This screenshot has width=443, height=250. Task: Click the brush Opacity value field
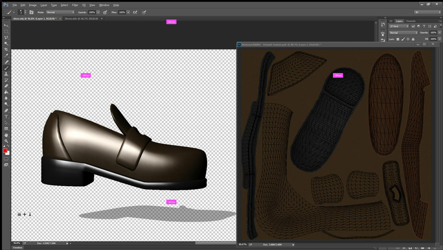(92, 12)
